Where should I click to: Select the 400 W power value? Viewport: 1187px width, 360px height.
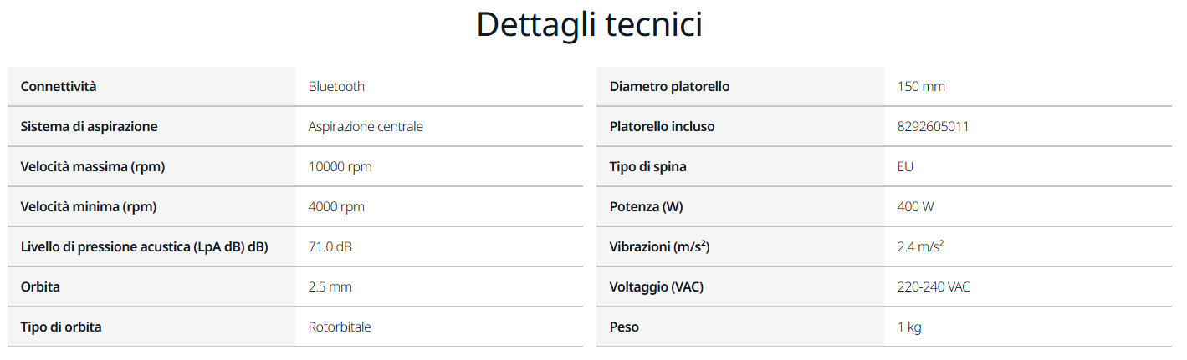pos(915,207)
